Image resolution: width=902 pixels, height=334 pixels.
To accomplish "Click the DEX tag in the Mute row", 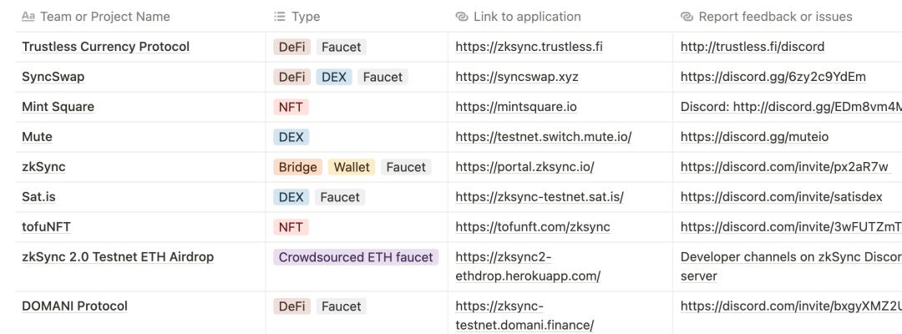I will [291, 137].
